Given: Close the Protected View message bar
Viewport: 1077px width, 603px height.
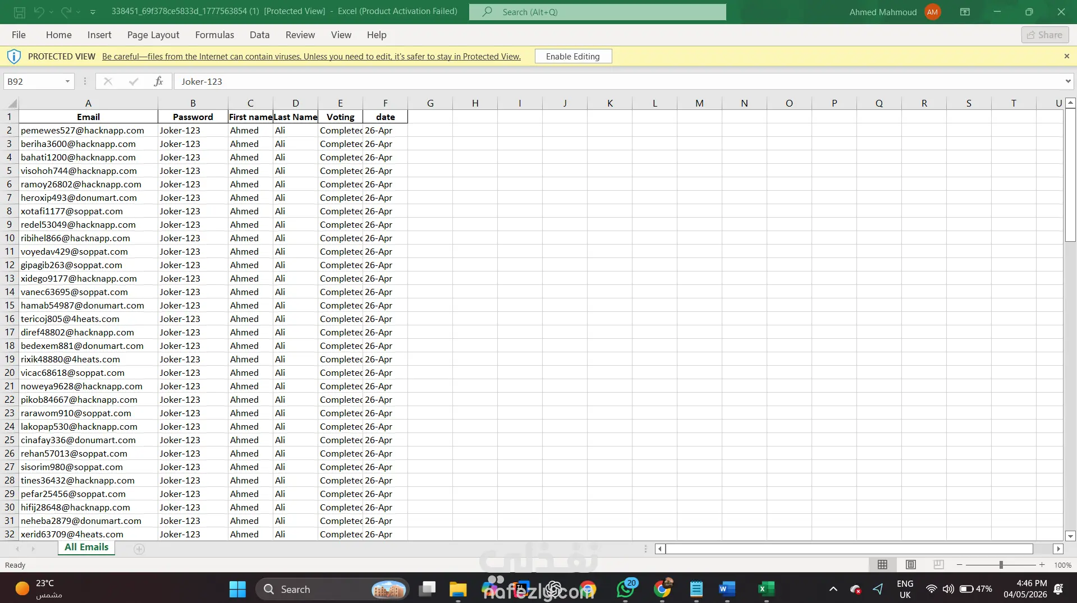Looking at the screenshot, I should pos(1066,56).
